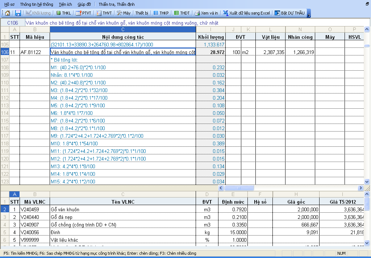This screenshot has height=258, width=371.
Task: Click the horizontal scrollbar thumb
Action: coord(239,188)
